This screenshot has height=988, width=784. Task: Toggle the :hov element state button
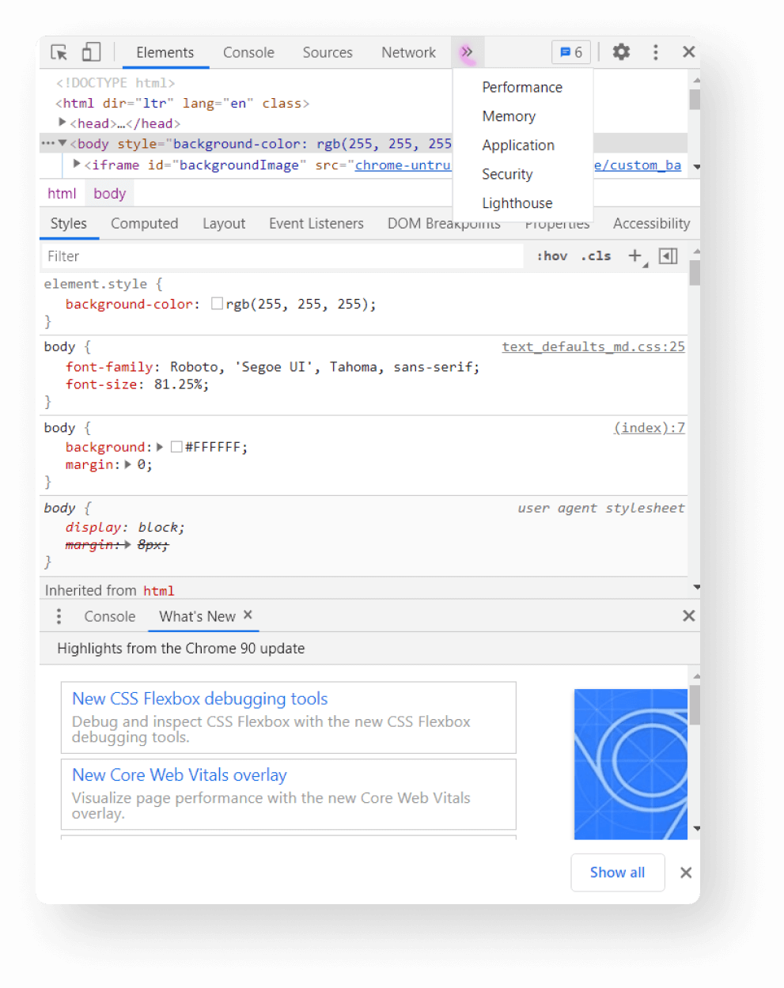coord(552,256)
